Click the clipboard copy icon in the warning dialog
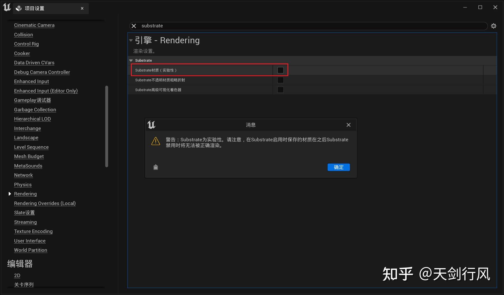The image size is (504, 295). coord(155,167)
